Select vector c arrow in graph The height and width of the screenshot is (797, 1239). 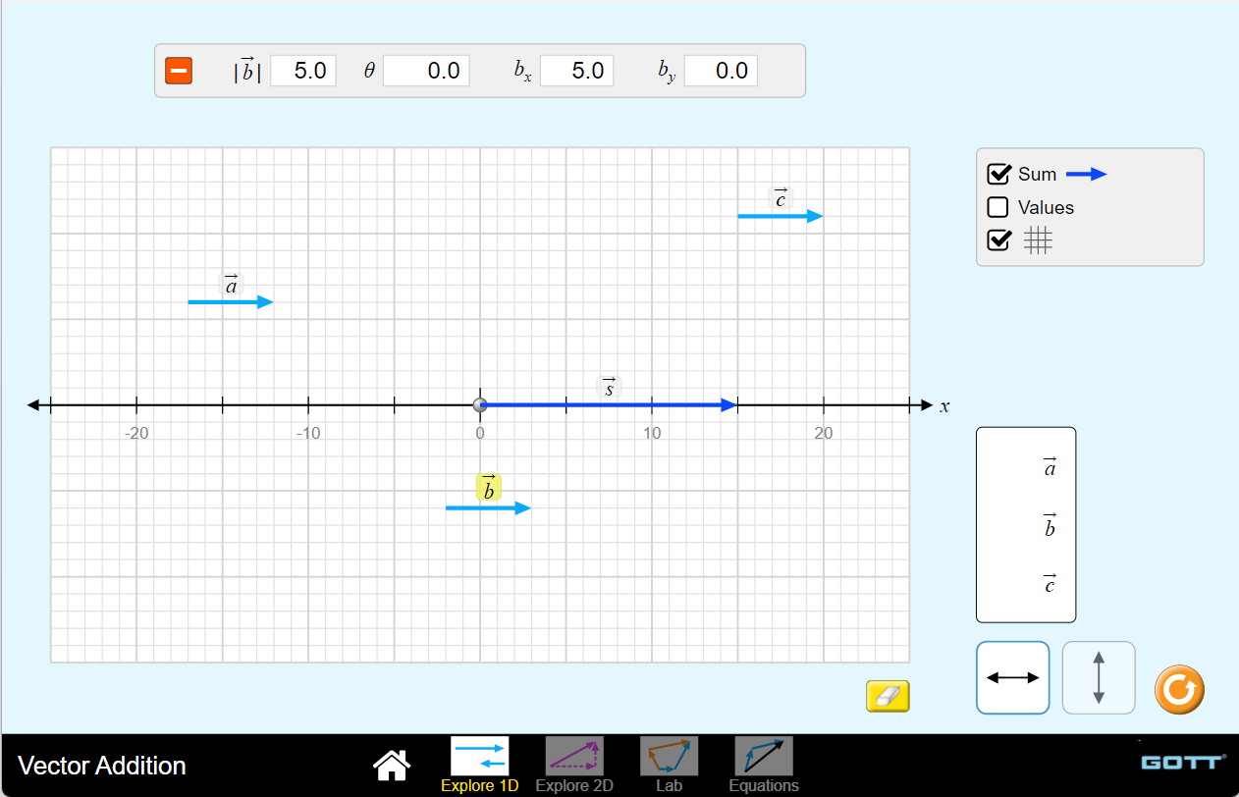pos(781,216)
